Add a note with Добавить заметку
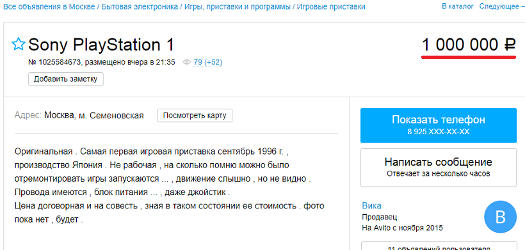Image resolution: width=525 pixels, height=250 pixels. [x=65, y=79]
